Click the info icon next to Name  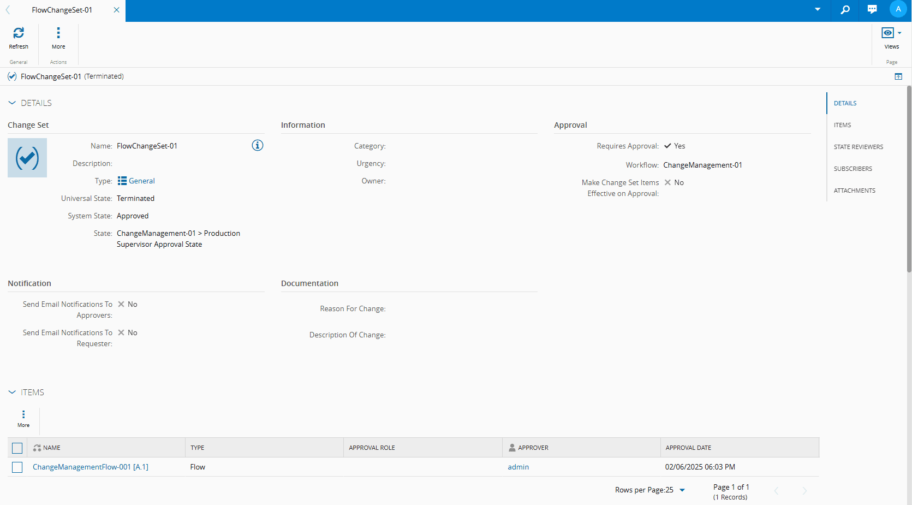click(x=258, y=145)
